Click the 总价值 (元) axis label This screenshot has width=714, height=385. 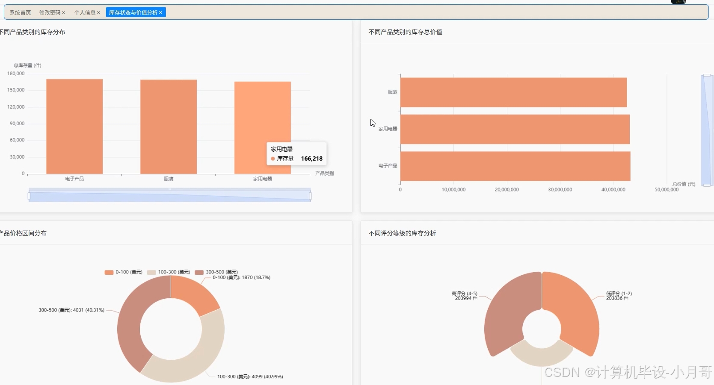pos(684,184)
